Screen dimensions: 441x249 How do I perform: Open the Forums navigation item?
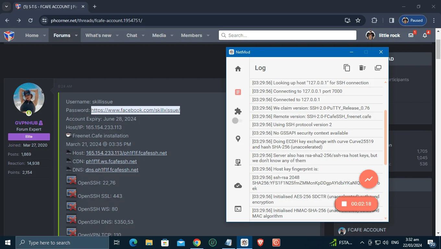[x=62, y=35]
